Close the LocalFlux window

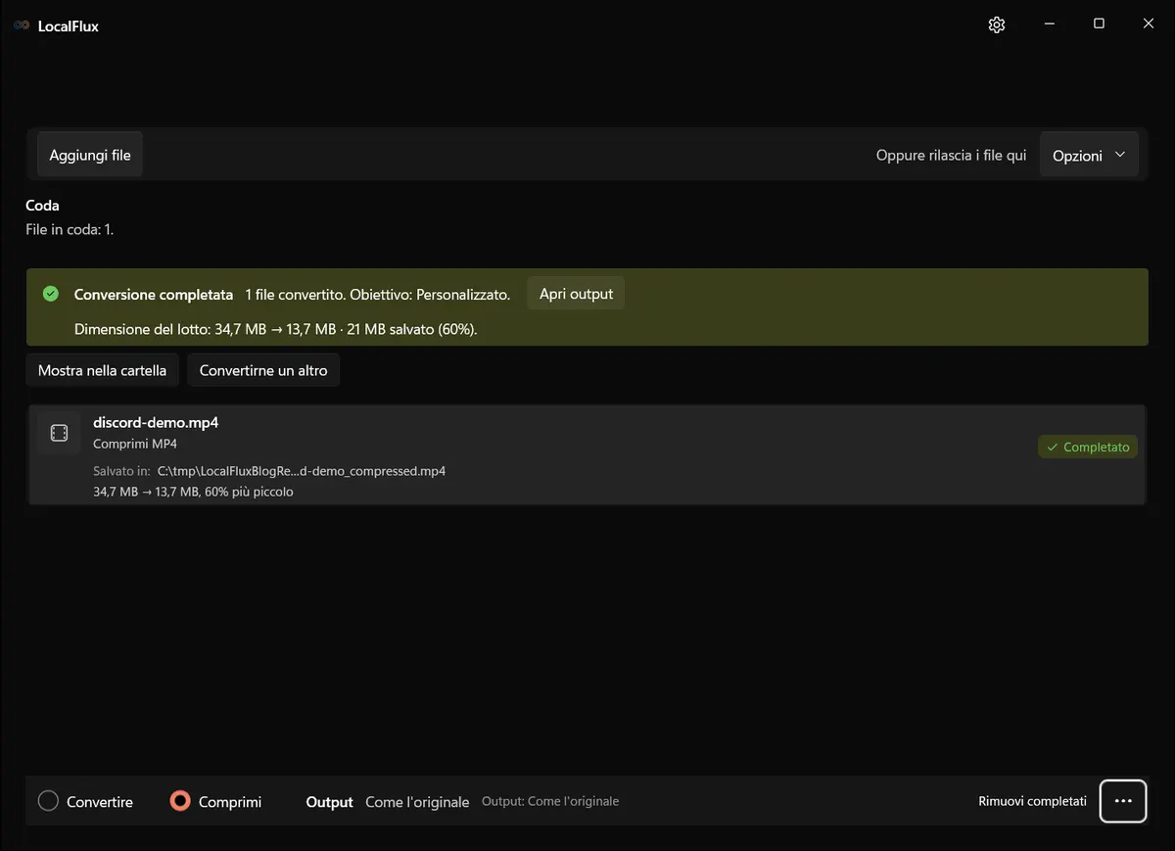(1149, 24)
